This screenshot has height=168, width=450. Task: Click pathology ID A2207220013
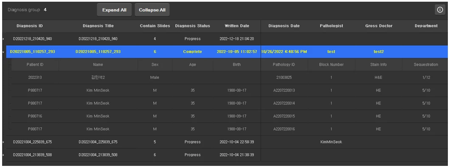tap(284, 91)
